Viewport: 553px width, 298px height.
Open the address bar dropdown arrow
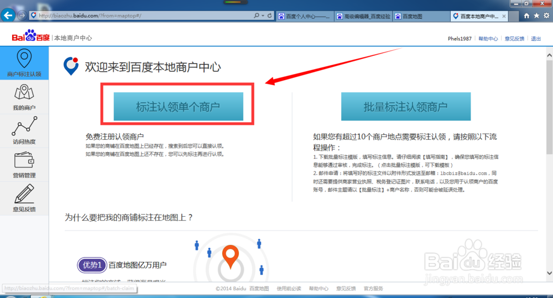coord(263,15)
